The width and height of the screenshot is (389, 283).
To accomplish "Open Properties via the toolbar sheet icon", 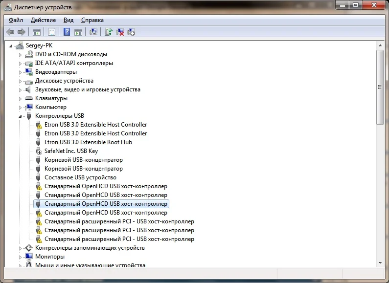I will 51,32.
